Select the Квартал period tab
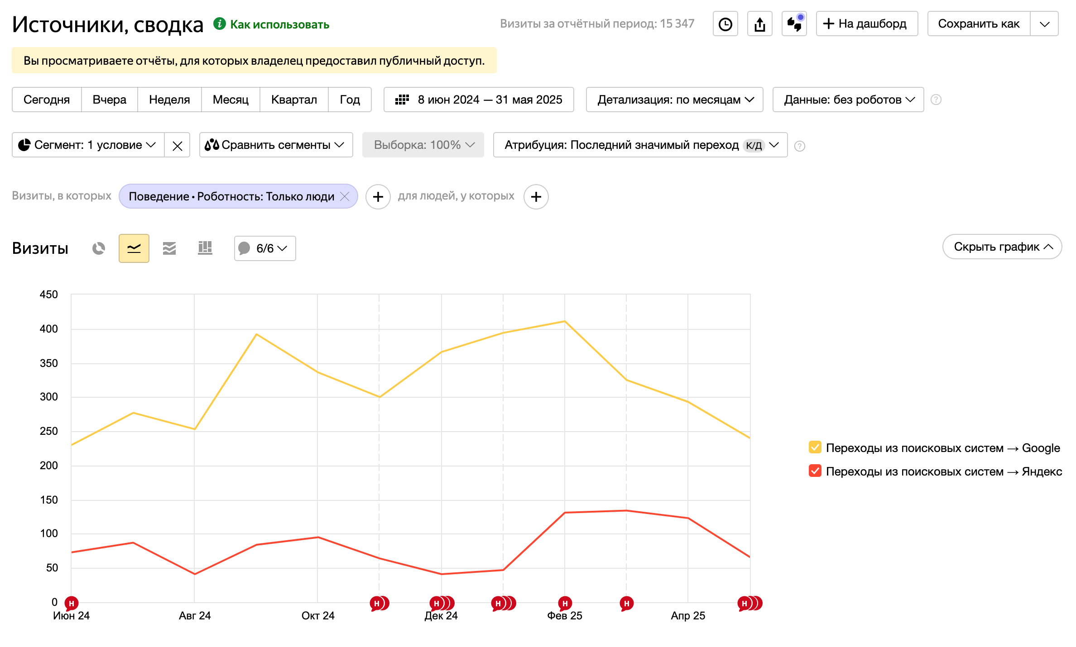Image resolution: width=1076 pixels, height=647 pixels. point(294,100)
